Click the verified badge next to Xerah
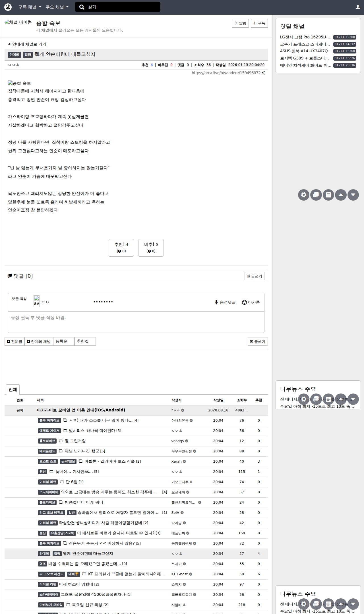364x614 pixels. [x=184, y=461]
